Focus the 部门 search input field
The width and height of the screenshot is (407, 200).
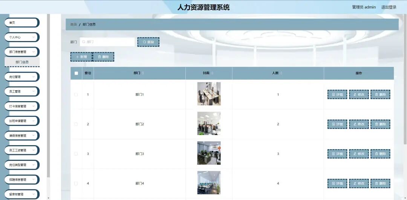coord(107,42)
